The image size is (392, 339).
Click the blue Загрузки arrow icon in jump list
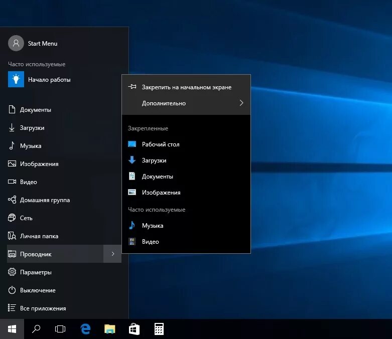click(x=132, y=160)
